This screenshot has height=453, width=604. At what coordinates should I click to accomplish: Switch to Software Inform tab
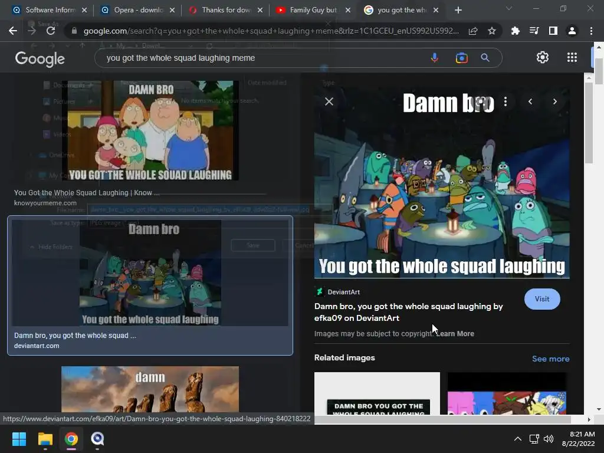tap(50, 10)
